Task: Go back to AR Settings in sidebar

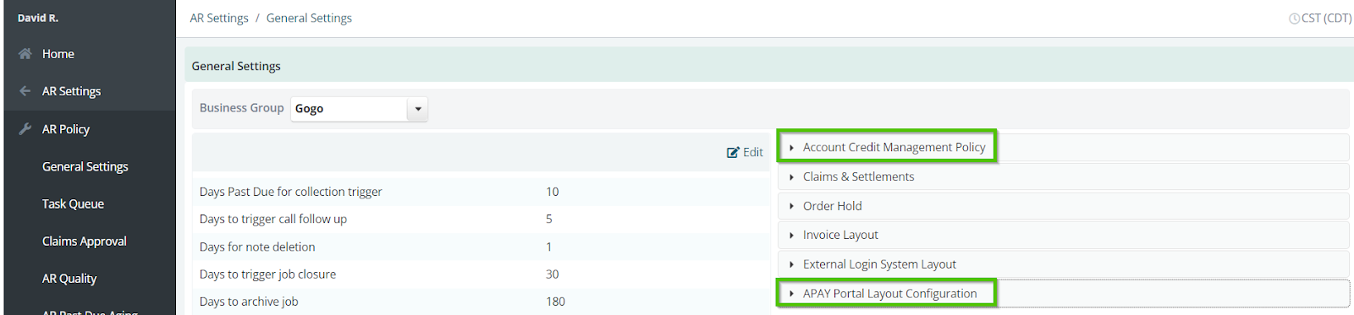Action: 71,91
